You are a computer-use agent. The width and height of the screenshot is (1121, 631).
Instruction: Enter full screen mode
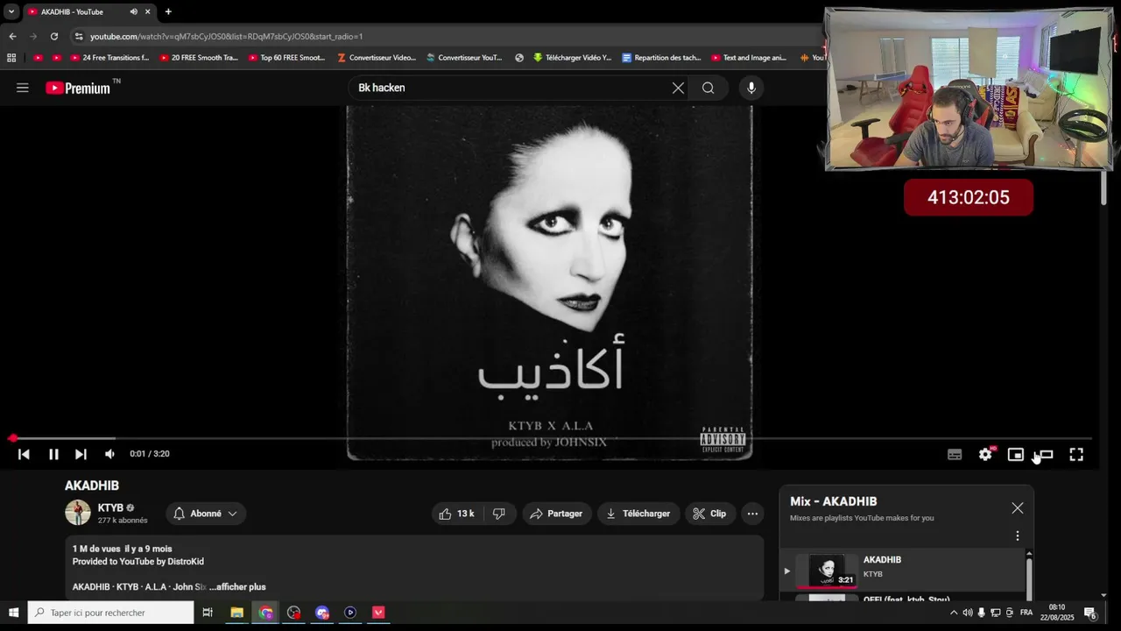1076,454
